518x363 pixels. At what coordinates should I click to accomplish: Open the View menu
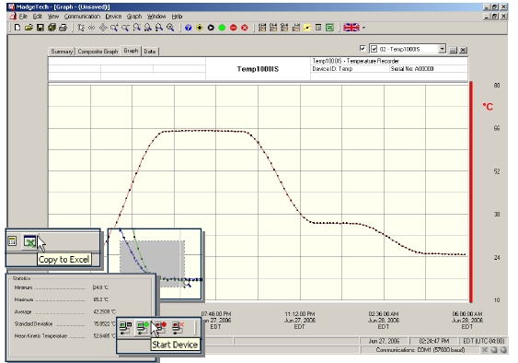(53, 17)
